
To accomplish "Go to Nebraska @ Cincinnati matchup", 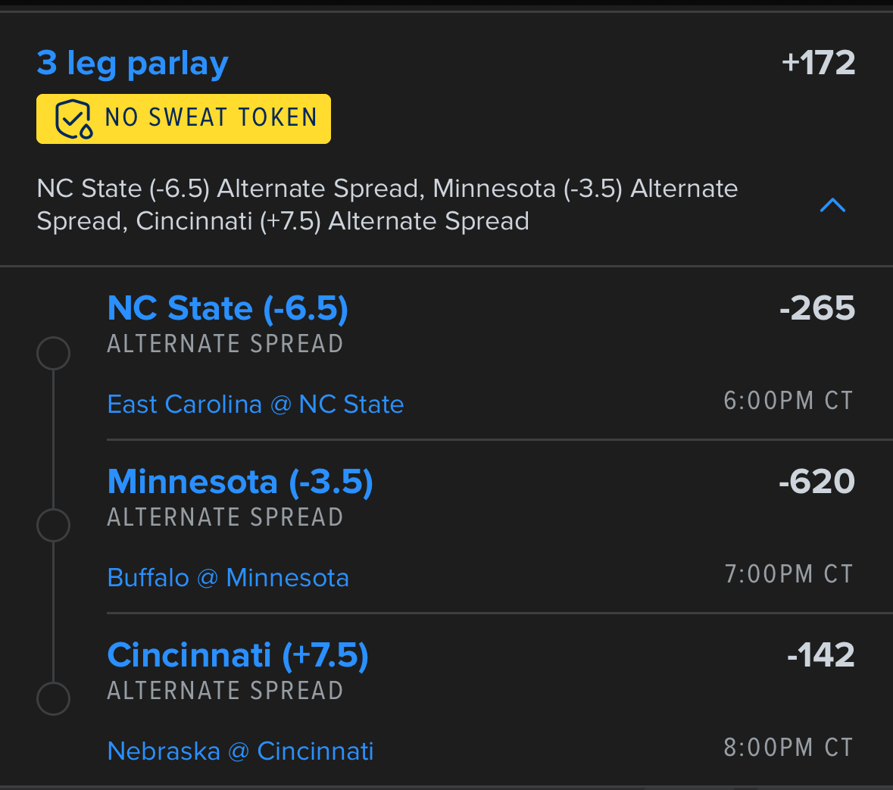I will (240, 751).
